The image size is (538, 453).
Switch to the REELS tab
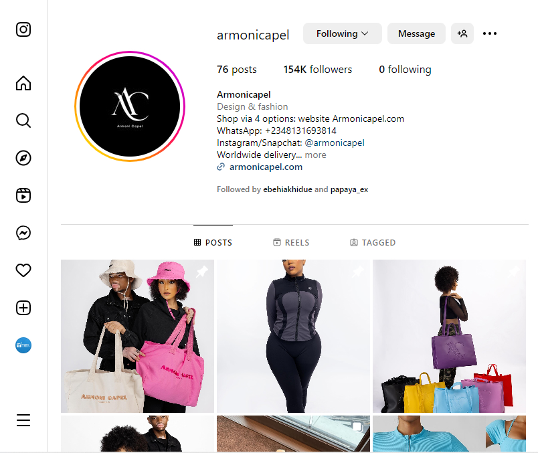(291, 243)
